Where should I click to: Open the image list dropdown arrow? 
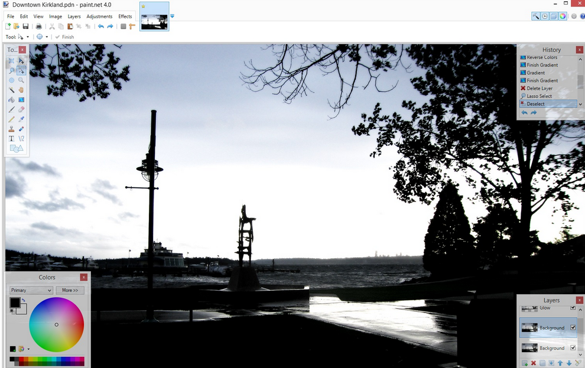[x=172, y=16]
